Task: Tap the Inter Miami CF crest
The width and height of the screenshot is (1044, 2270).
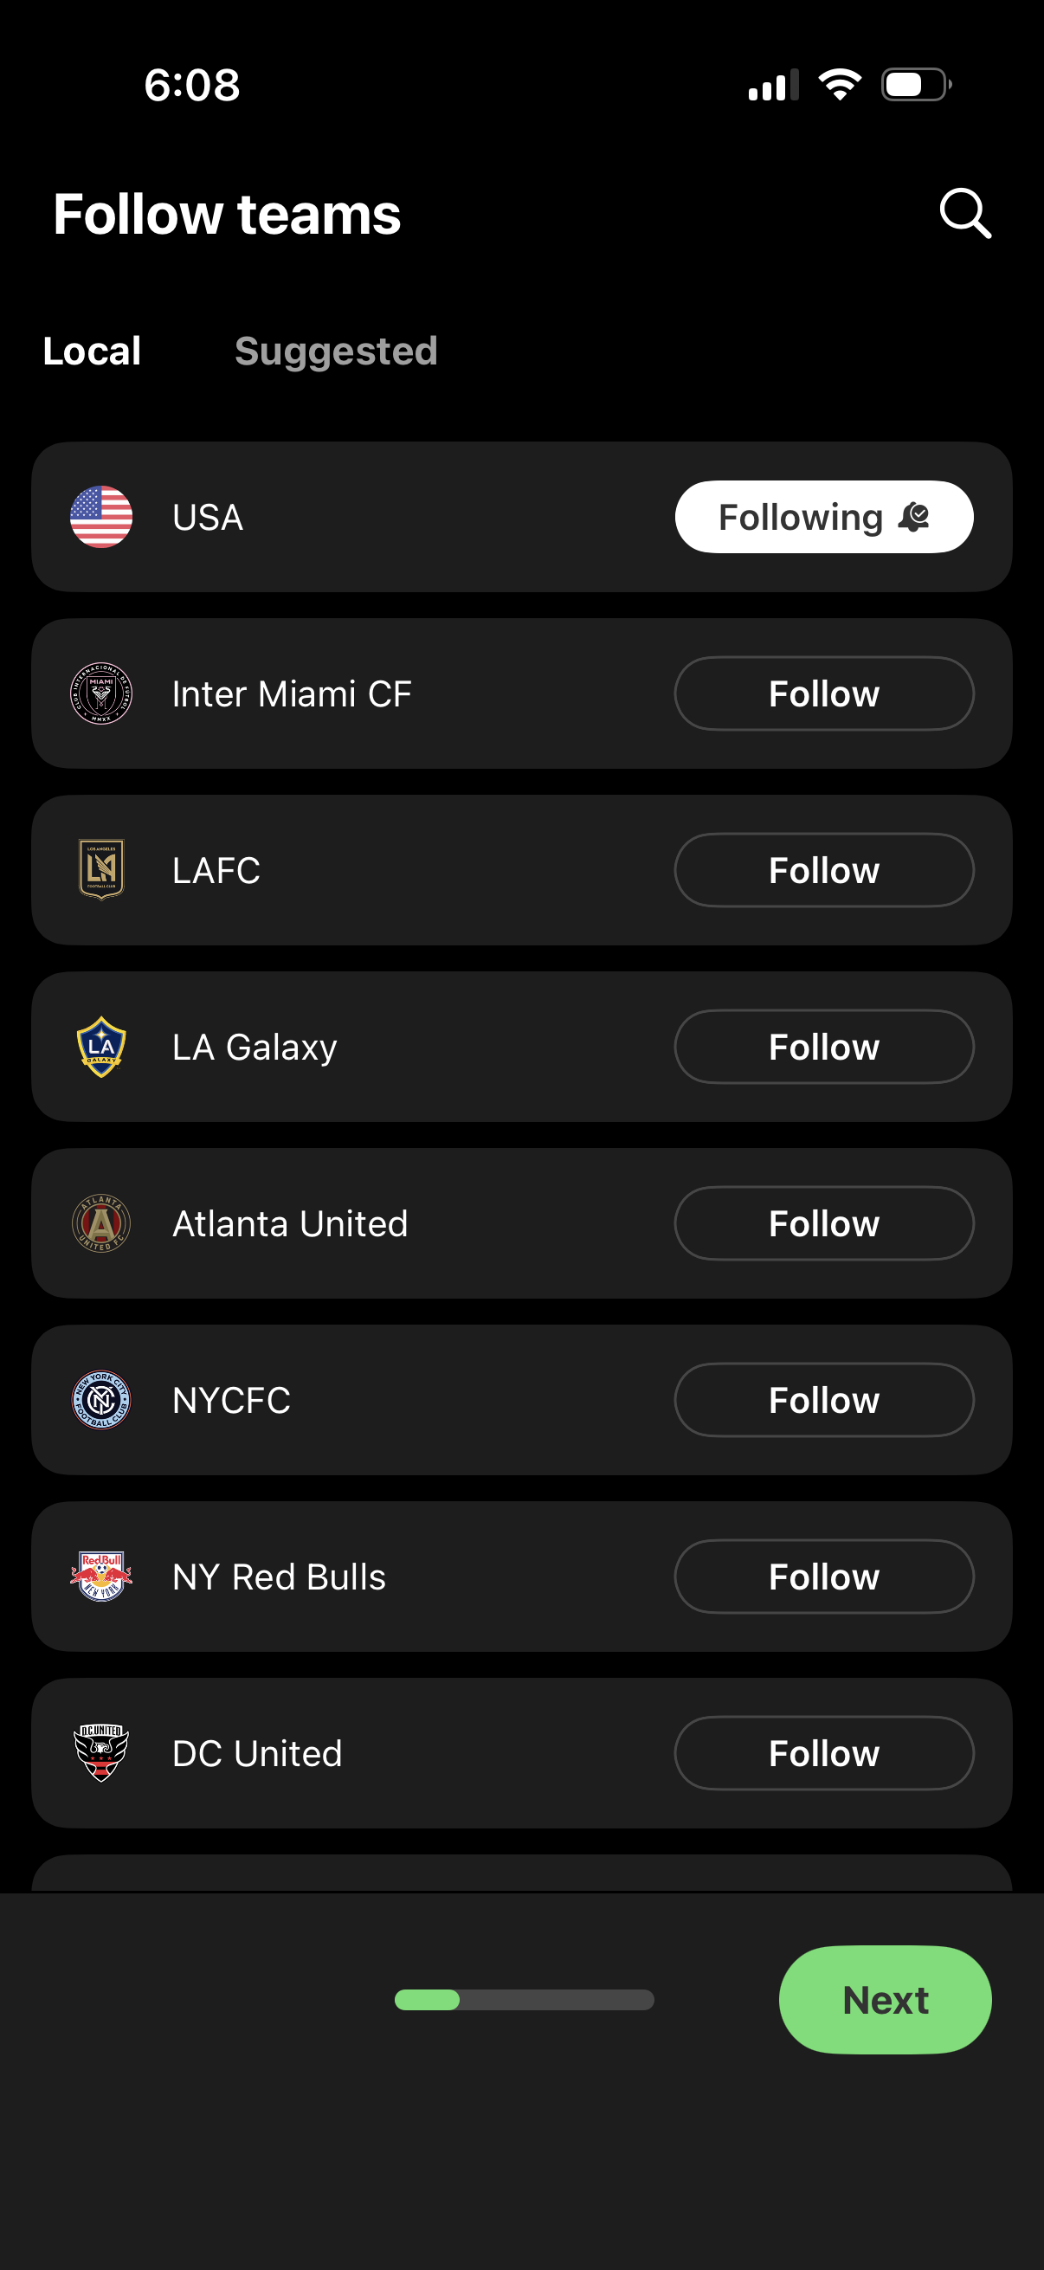Action: click(101, 693)
